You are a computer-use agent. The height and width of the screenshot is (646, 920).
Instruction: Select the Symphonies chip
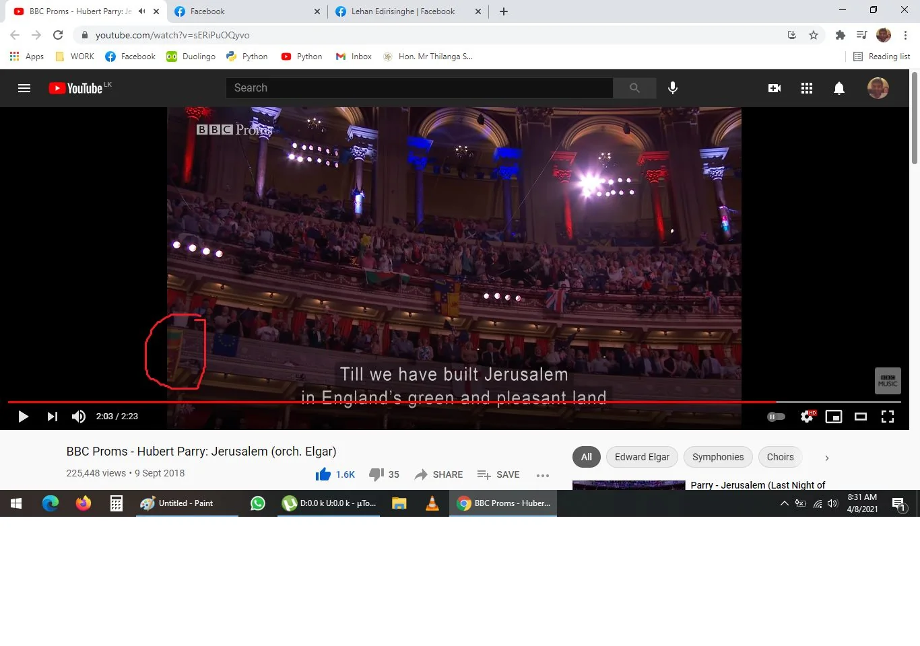(718, 457)
